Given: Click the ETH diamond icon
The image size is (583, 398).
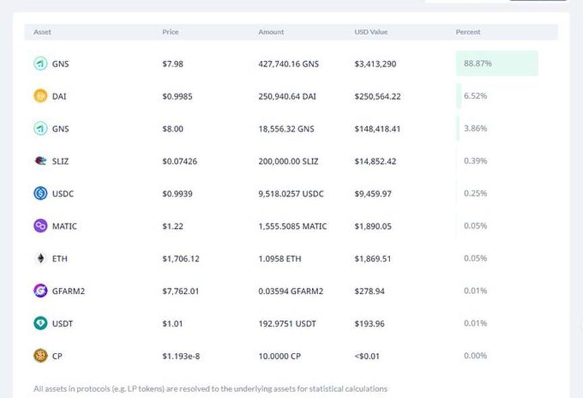Looking at the screenshot, I should [40, 259].
